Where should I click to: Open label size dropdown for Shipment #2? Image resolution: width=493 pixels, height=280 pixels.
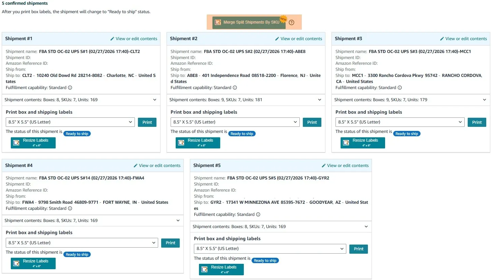click(x=235, y=122)
